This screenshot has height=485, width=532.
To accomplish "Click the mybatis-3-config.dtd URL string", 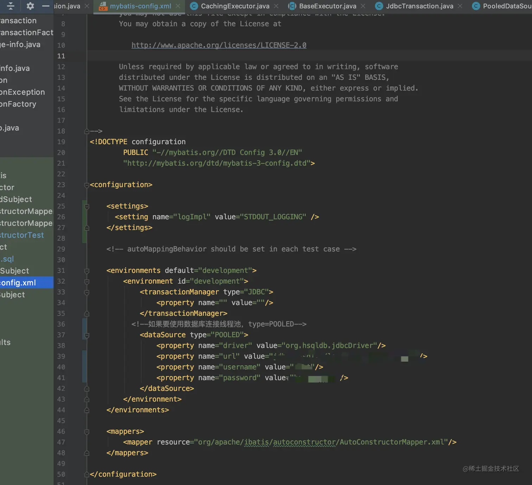I will 217,163.
